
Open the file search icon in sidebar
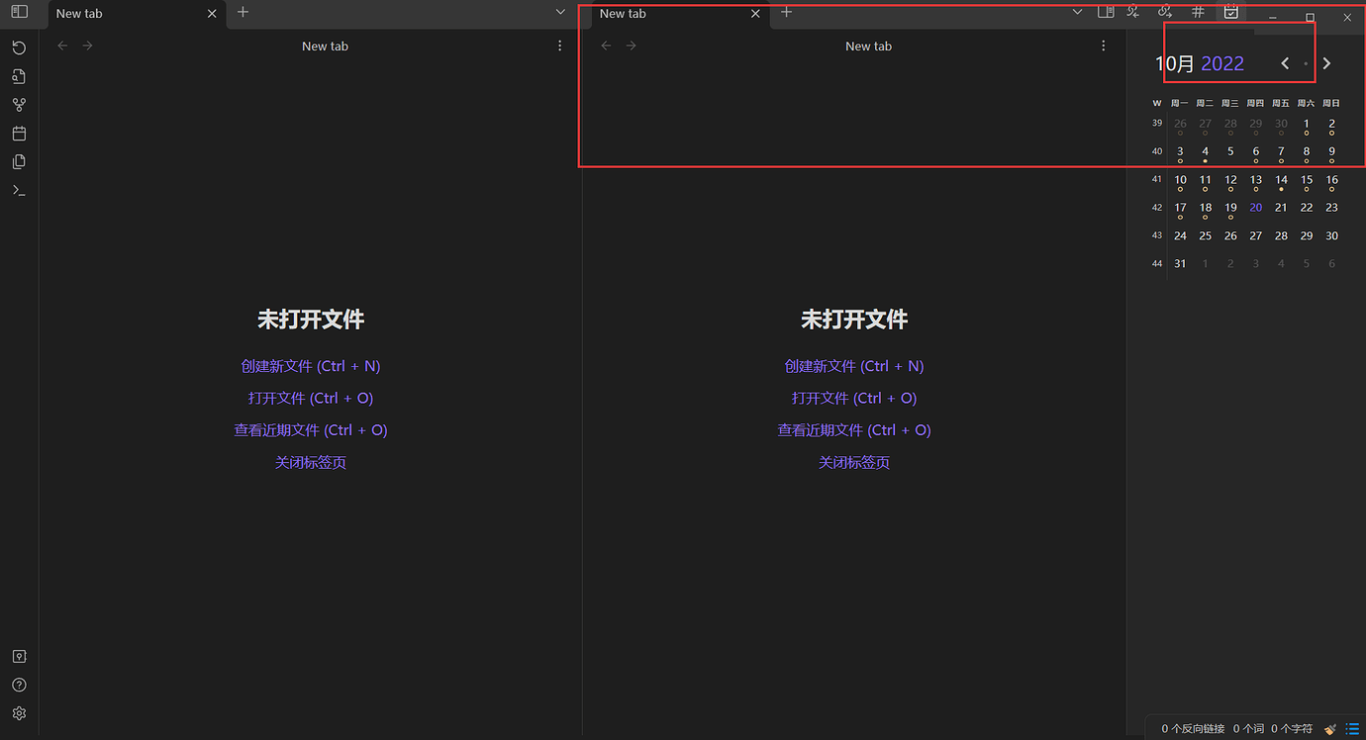coord(19,76)
